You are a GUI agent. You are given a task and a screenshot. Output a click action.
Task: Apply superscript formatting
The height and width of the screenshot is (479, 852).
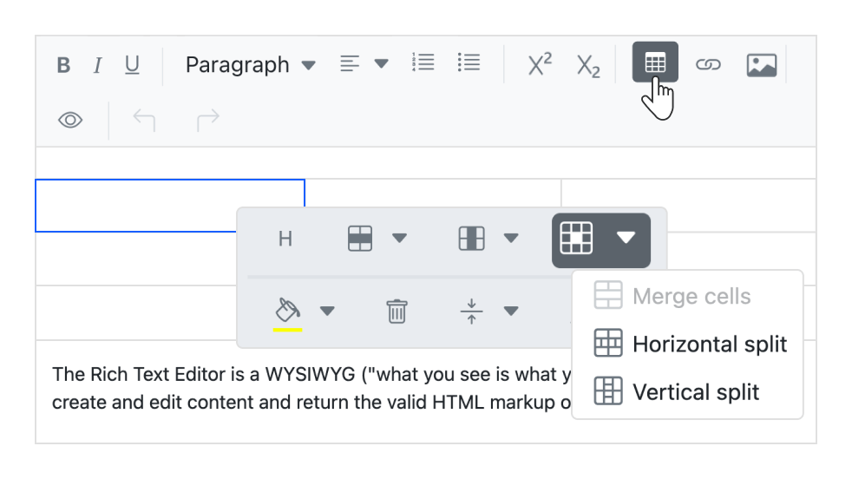(x=541, y=65)
